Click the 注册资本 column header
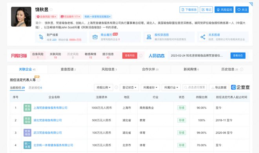Image resolution: width=259 pixels, height=153 pixels. click(x=102, y=97)
